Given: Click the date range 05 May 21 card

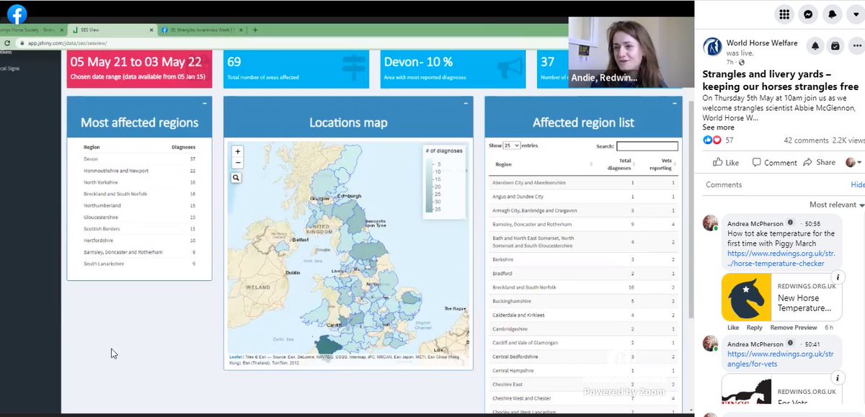Looking at the screenshot, I should [139, 68].
